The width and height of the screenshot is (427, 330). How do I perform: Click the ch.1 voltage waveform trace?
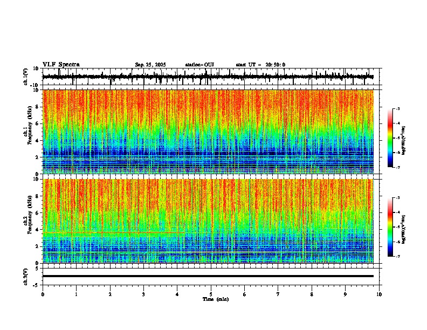(x=208, y=77)
